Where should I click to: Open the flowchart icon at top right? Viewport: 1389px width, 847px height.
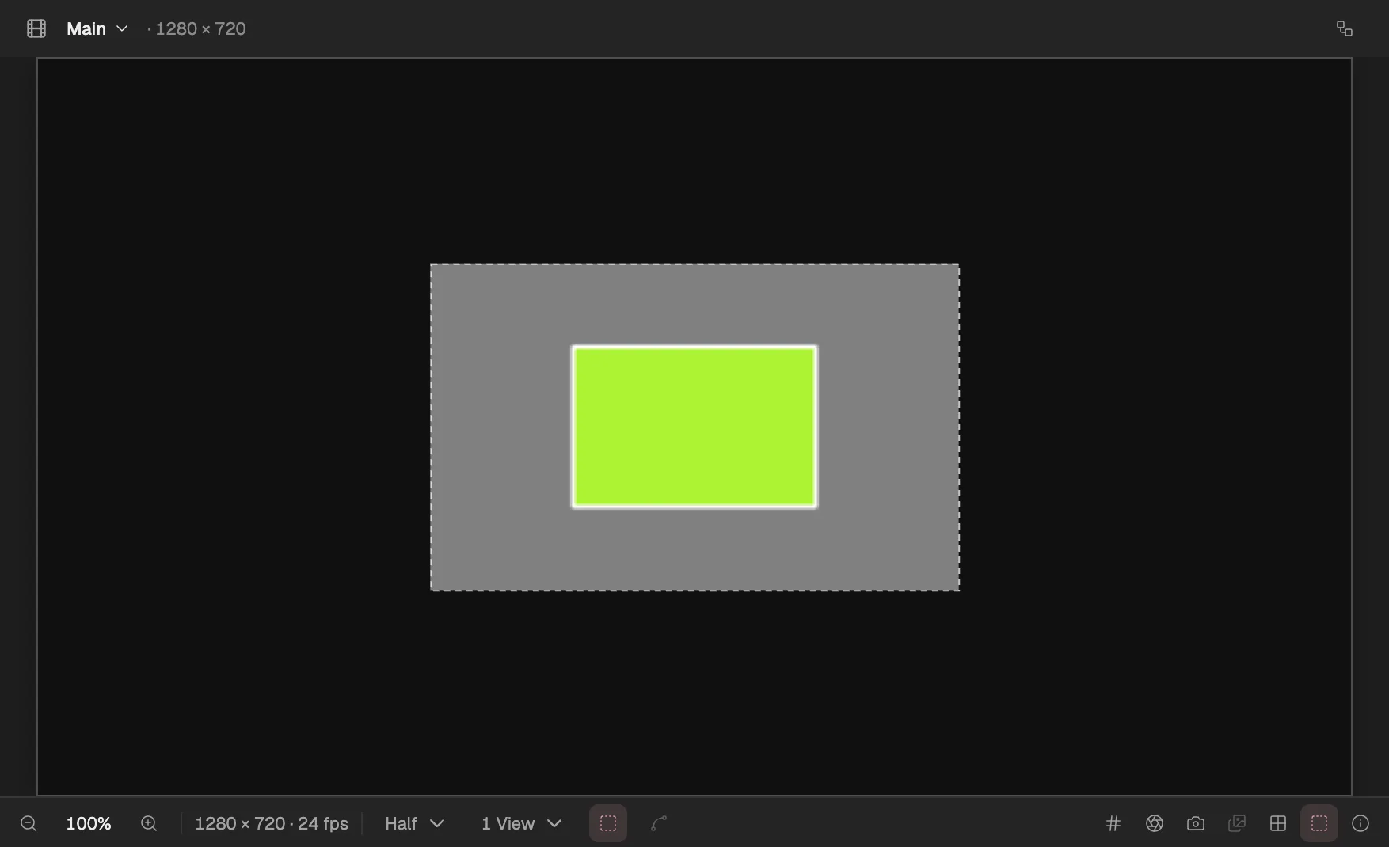point(1344,28)
